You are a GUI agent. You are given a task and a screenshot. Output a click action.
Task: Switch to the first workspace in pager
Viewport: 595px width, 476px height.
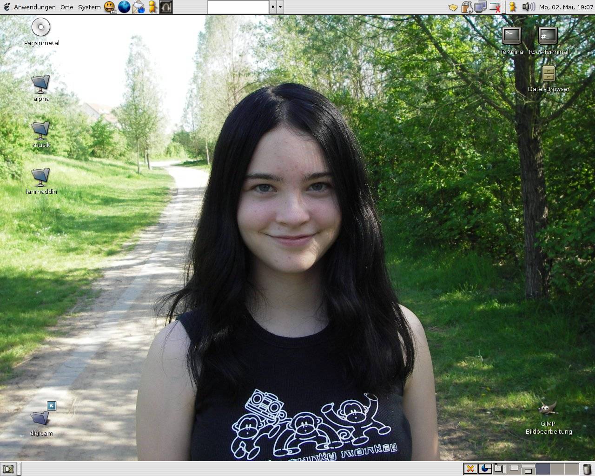(542, 469)
